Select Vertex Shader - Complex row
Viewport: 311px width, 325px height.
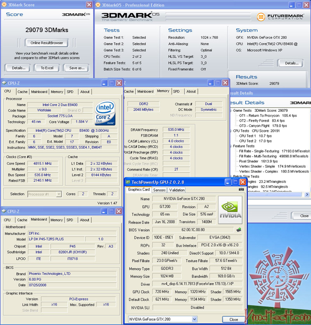[x=274, y=171]
